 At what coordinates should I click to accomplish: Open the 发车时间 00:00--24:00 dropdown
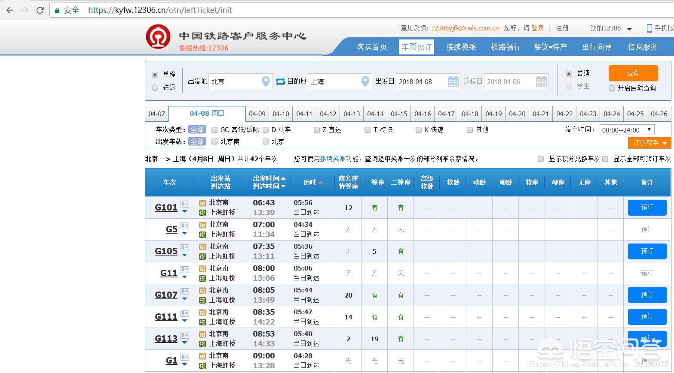click(x=627, y=130)
